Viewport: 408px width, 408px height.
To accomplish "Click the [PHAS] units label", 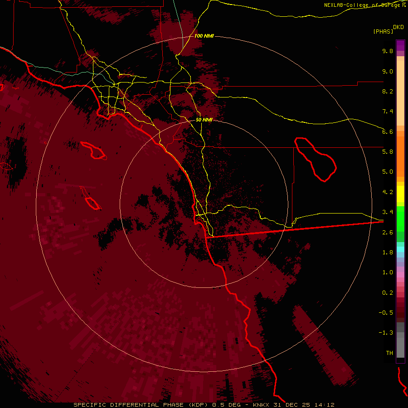I will [x=383, y=31].
